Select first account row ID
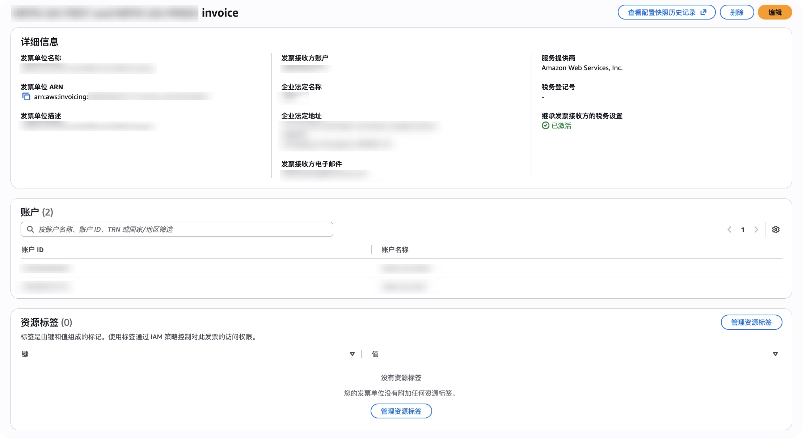 coord(46,268)
